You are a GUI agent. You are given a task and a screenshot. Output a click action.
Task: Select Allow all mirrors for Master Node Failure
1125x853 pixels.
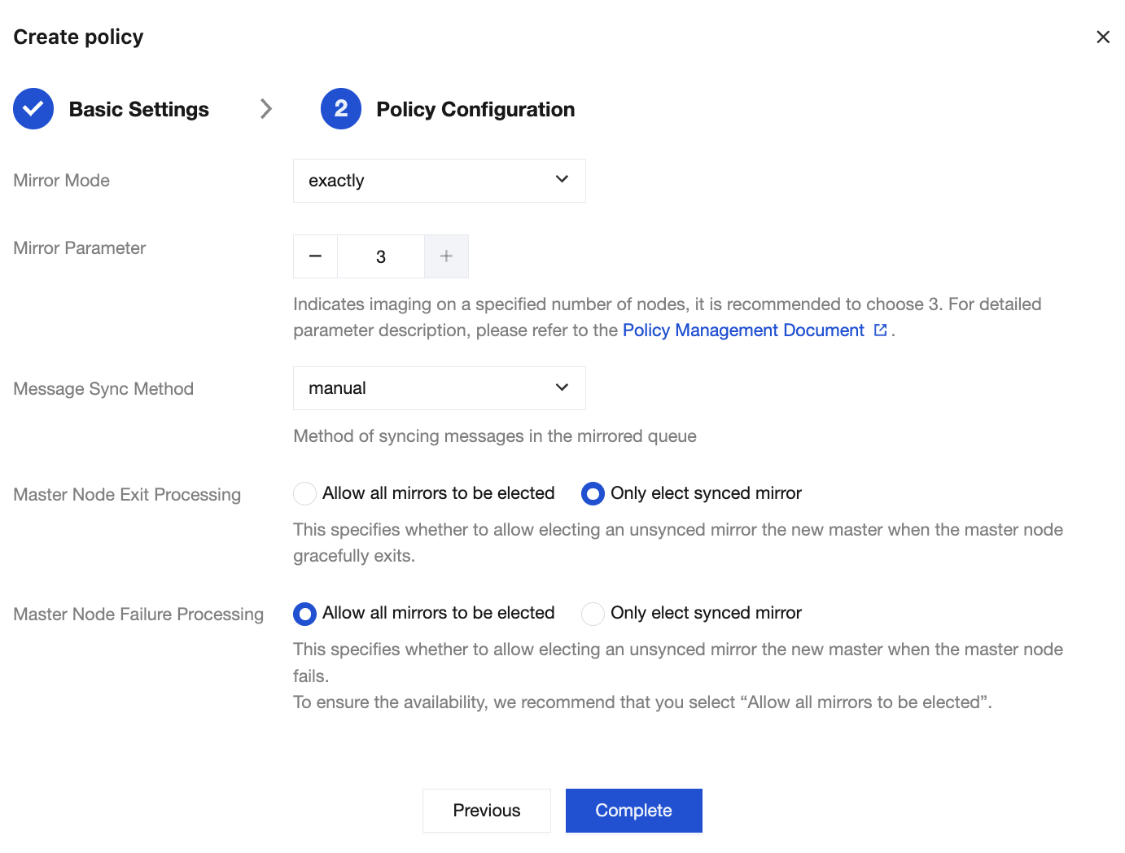coord(305,613)
